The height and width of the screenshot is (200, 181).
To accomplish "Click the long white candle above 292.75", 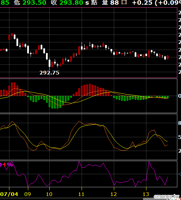I will tap(49, 64).
